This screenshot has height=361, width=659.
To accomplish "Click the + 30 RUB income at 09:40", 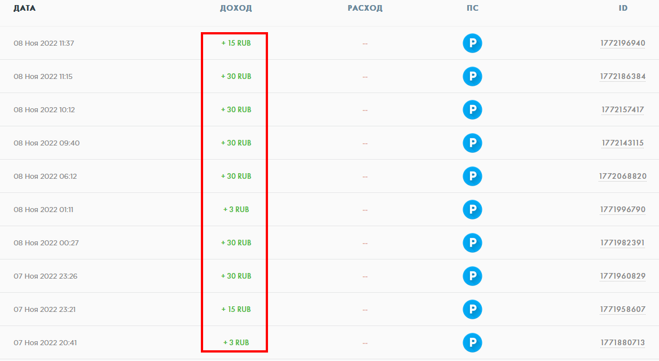I will click(236, 143).
